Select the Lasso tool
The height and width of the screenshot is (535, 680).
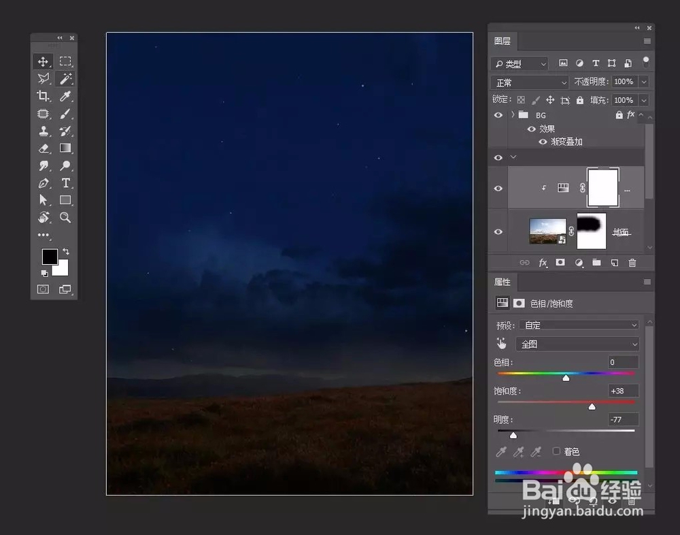[x=43, y=78]
